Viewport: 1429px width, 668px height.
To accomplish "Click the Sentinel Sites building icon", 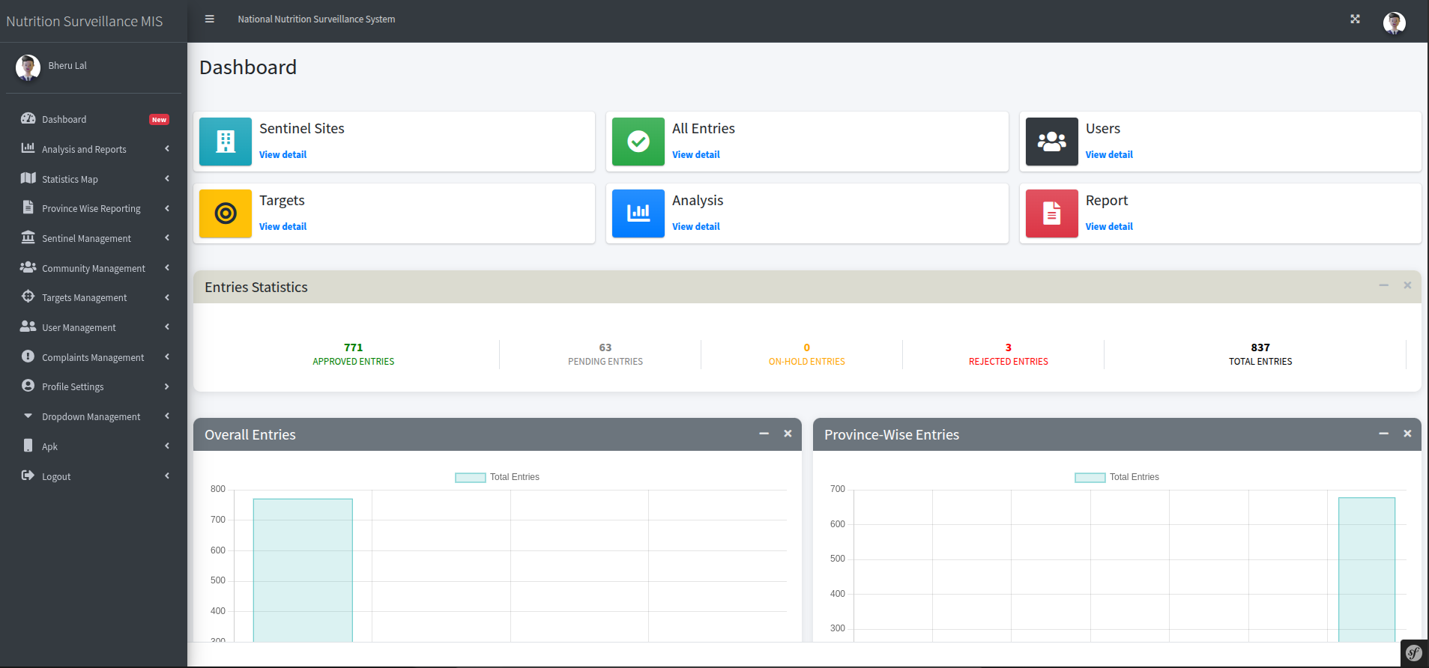I will pos(226,142).
